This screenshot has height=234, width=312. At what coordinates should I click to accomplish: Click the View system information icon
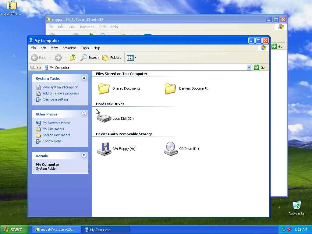(38, 87)
